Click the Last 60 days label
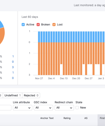Screen dimensions: 105x126 coord(30,17)
